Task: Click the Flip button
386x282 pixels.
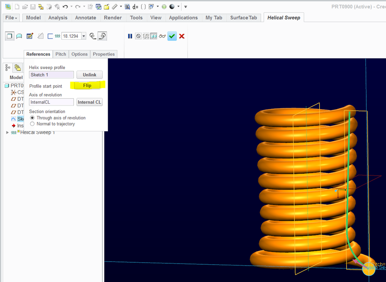Action: tap(87, 86)
